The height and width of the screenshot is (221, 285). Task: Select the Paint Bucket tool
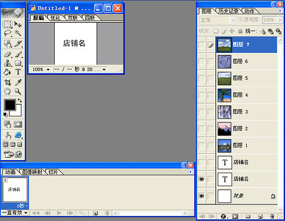[x=7, y=72]
